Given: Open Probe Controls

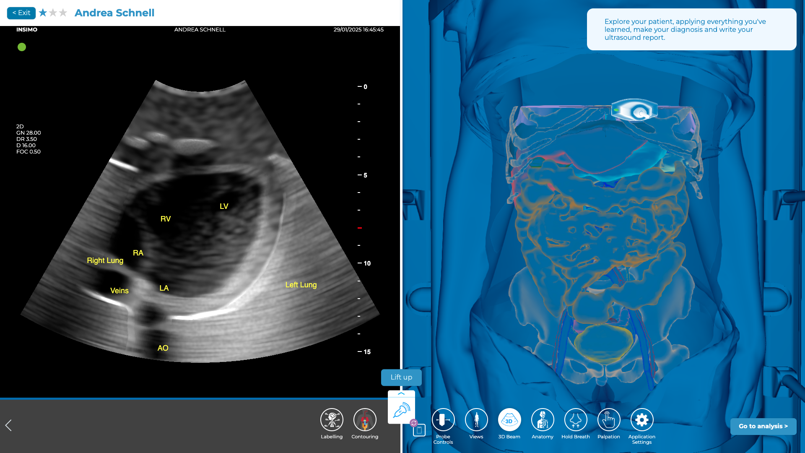Looking at the screenshot, I should point(443,420).
